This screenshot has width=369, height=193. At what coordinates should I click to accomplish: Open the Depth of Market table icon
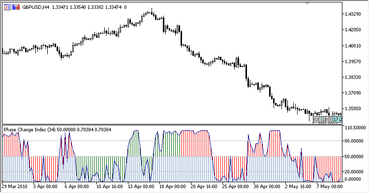click(x=7, y=7)
